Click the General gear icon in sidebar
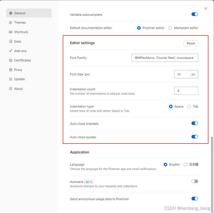The height and width of the screenshot is (213, 214). click(11, 13)
